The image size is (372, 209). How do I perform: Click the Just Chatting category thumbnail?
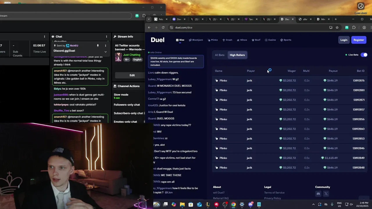click(118, 57)
